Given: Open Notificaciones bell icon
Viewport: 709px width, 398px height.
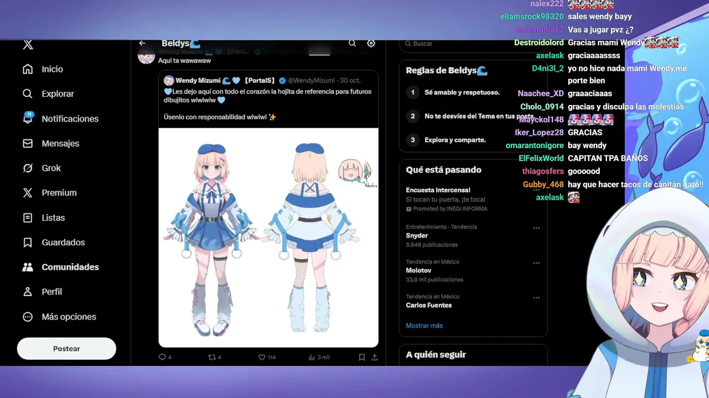Looking at the screenshot, I should click(x=28, y=118).
